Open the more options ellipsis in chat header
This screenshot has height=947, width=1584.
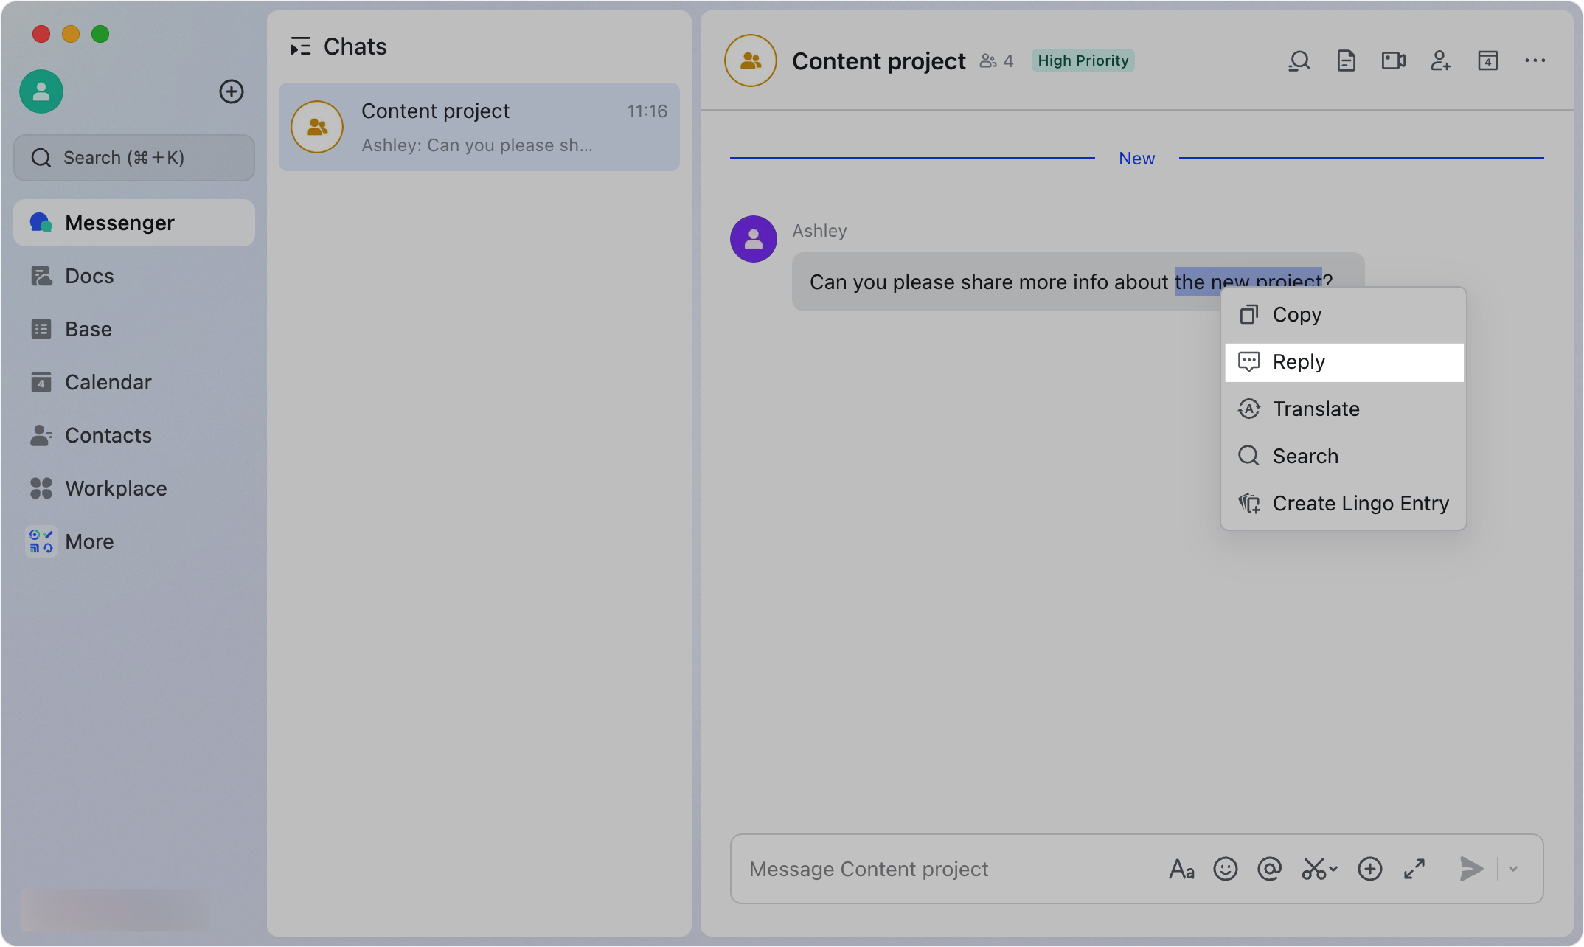(x=1535, y=60)
